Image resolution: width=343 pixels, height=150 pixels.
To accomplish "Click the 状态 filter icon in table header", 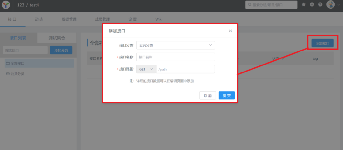I will coord(283,59).
